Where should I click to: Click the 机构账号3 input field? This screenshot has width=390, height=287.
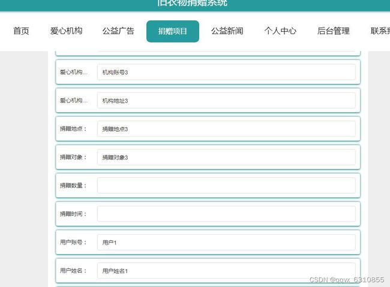pyautogui.click(x=226, y=72)
